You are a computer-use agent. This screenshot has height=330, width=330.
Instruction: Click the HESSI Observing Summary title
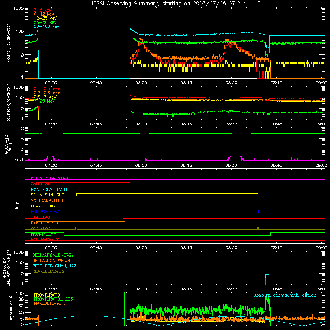pyautogui.click(x=174, y=3)
